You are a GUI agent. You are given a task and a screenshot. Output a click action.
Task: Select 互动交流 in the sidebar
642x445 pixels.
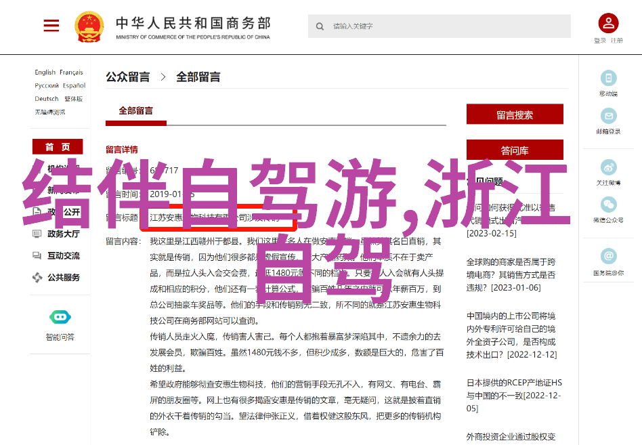(63, 255)
